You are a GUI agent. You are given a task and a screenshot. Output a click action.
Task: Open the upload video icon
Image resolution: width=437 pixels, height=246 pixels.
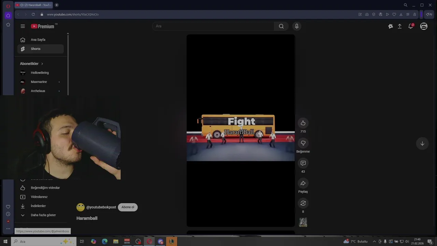click(x=400, y=26)
